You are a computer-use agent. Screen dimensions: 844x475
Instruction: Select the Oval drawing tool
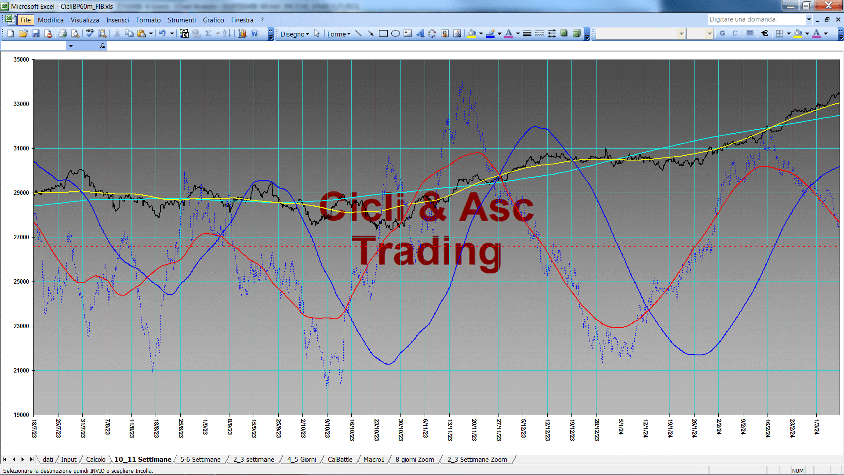click(396, 33)
